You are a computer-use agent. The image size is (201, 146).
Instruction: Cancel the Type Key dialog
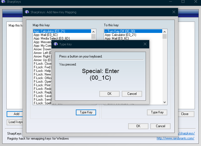(x=132, y=94)
